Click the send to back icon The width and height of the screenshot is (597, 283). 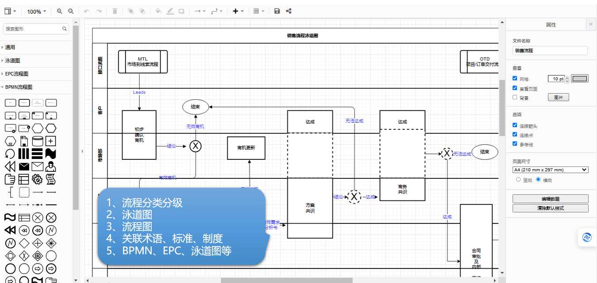[142, 11]
